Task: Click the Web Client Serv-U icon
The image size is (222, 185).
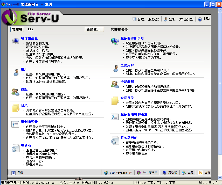Action: point(138,173)
